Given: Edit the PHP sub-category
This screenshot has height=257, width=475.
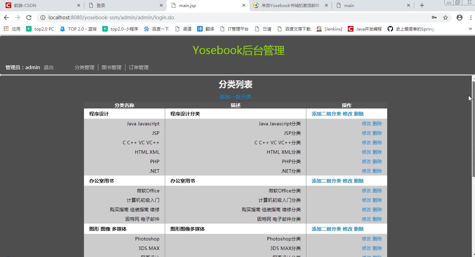Looking at the screenshot, I should pos(366,162).
